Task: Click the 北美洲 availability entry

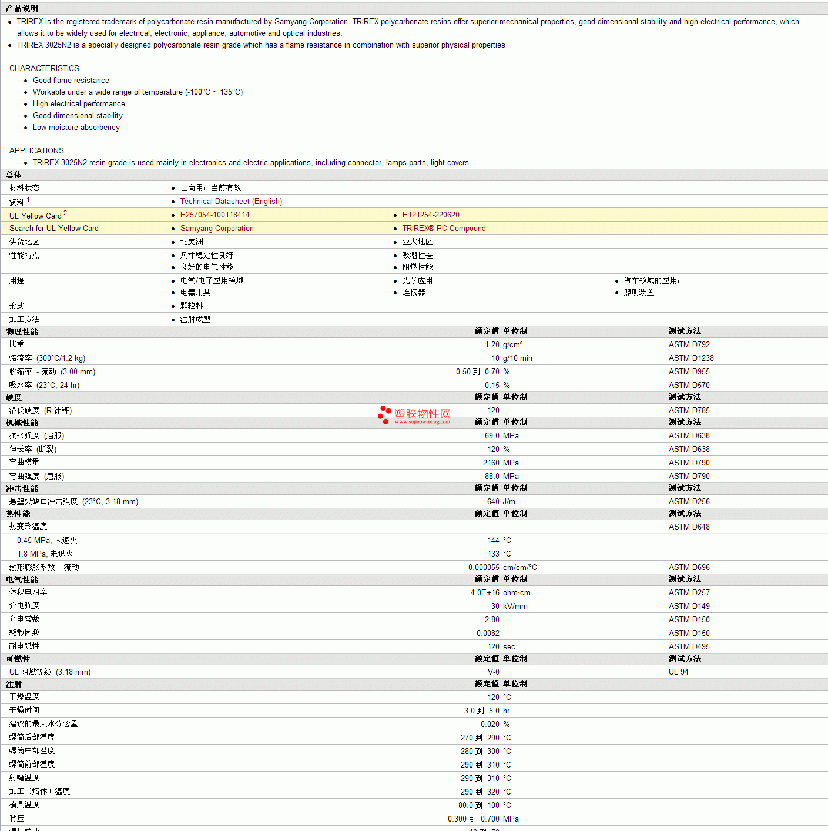Action: coord(192,242)
